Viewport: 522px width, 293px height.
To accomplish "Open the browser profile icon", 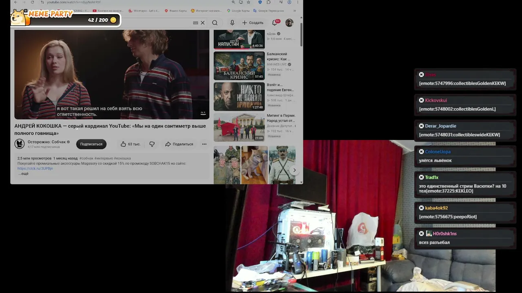I will coord(289,2).
